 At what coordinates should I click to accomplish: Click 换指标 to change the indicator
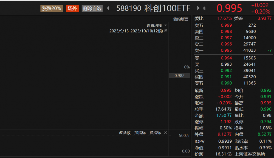[155, 133]
